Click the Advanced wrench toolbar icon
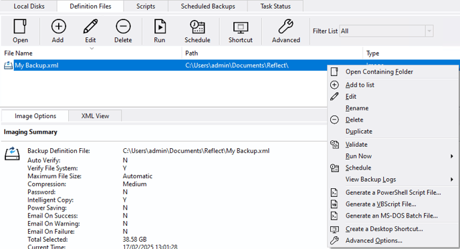The image size is (460, 249). click(285, 26)
